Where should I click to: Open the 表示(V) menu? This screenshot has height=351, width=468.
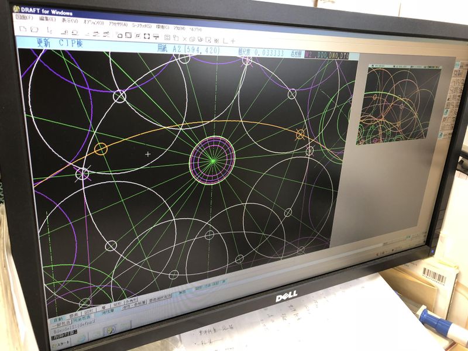(x=70, y=21)
